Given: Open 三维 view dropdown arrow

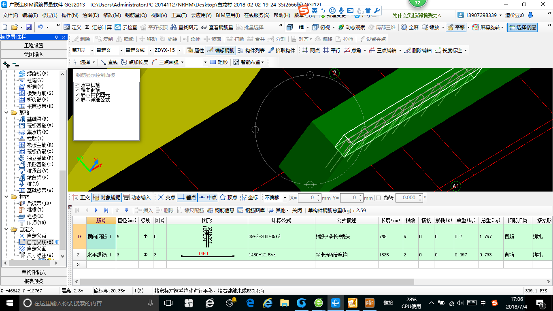Looking at the screenshot, I should (307, 27).
